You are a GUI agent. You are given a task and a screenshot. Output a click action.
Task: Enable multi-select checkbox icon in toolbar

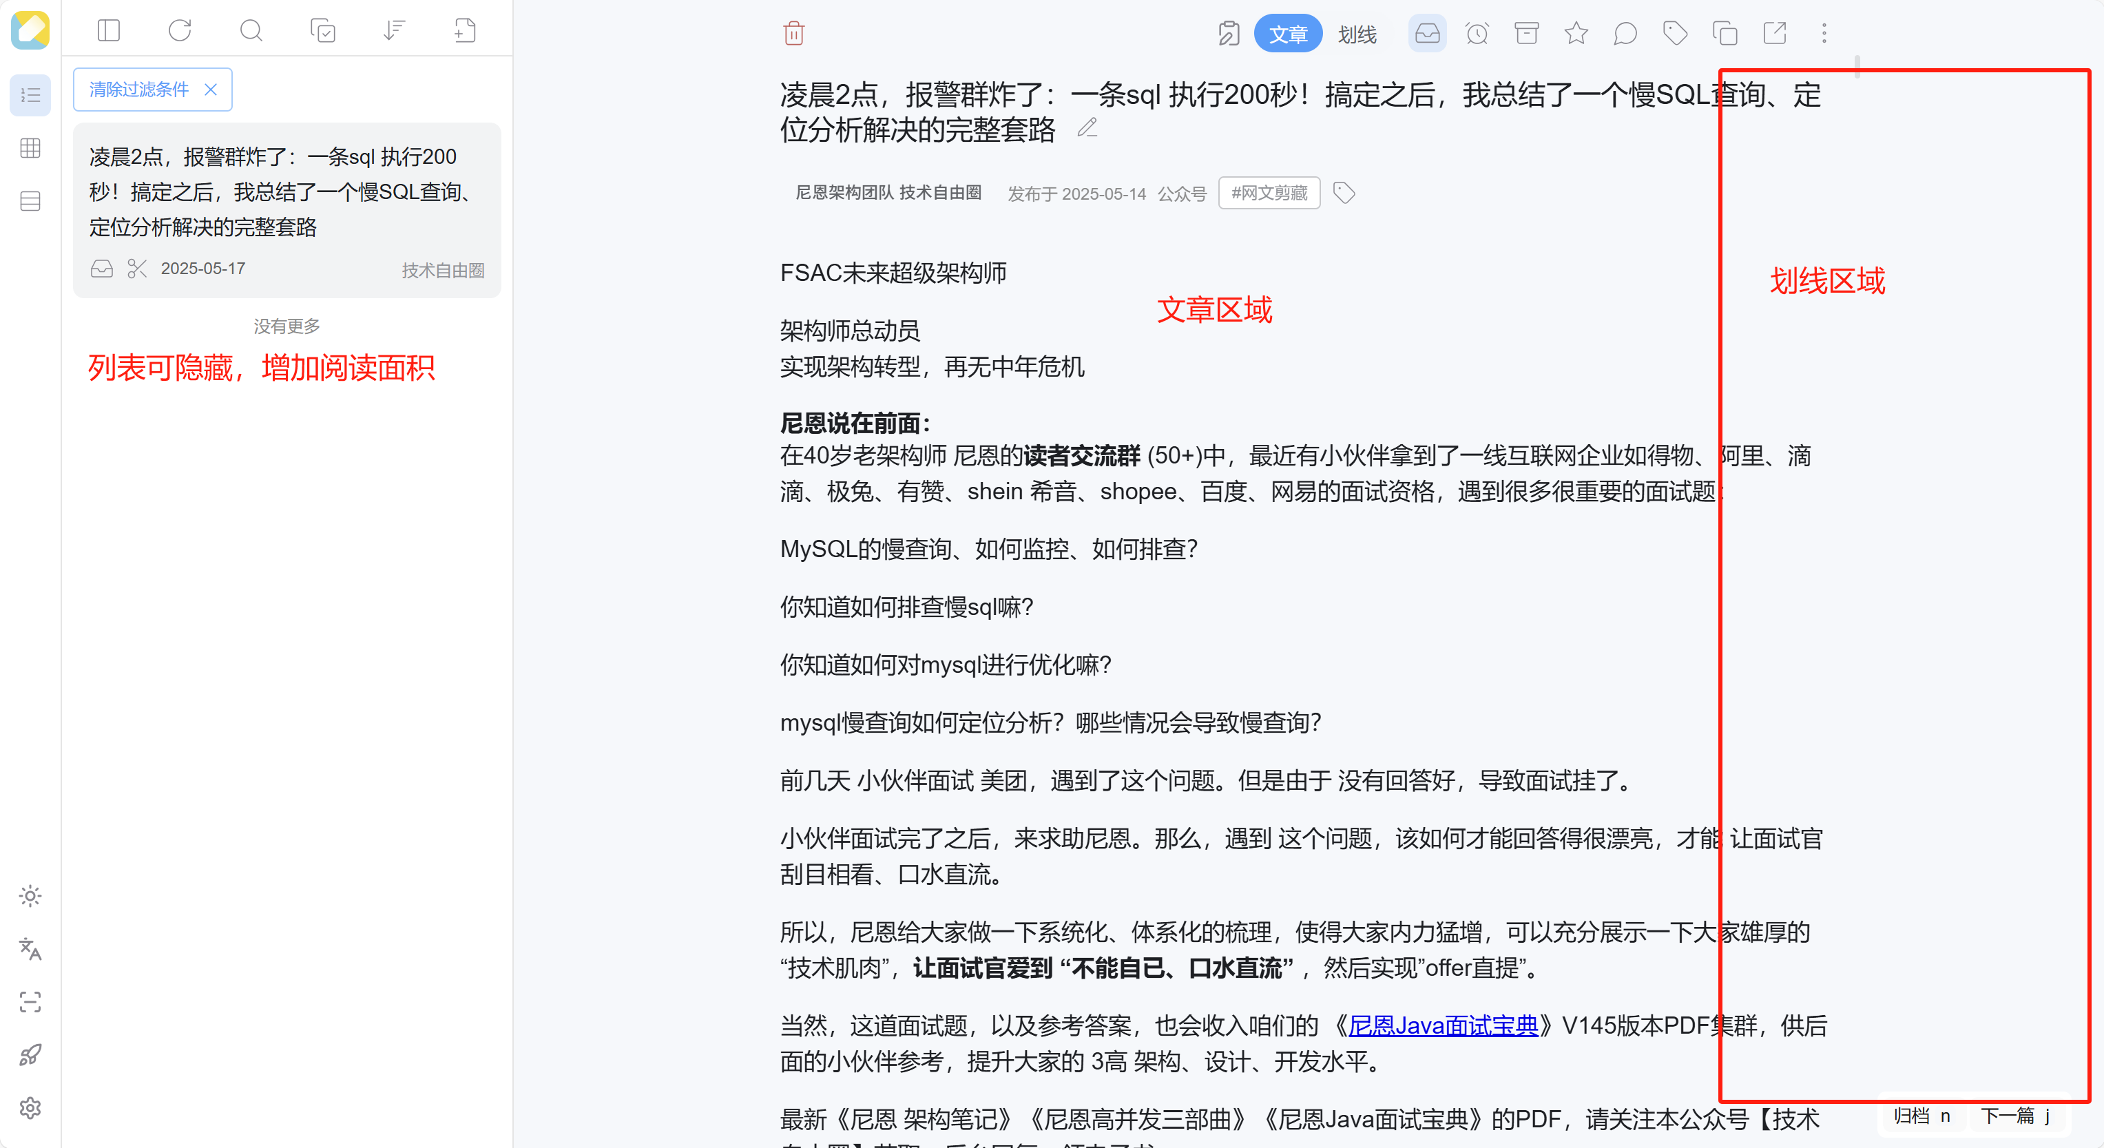point(322,31)
